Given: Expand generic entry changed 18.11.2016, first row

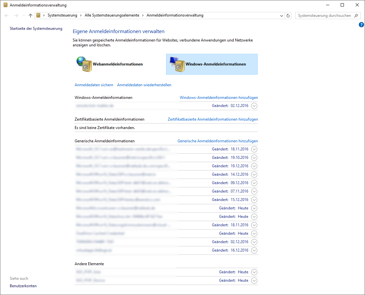Looking at the screenshot, I should [x=254, y=149].
